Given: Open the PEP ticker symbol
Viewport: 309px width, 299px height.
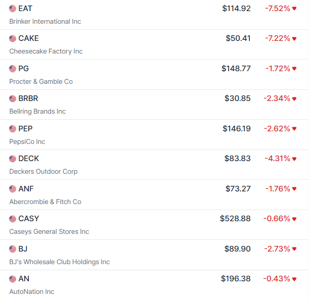Looking at the screenshot, I should [x=25, y=129].
